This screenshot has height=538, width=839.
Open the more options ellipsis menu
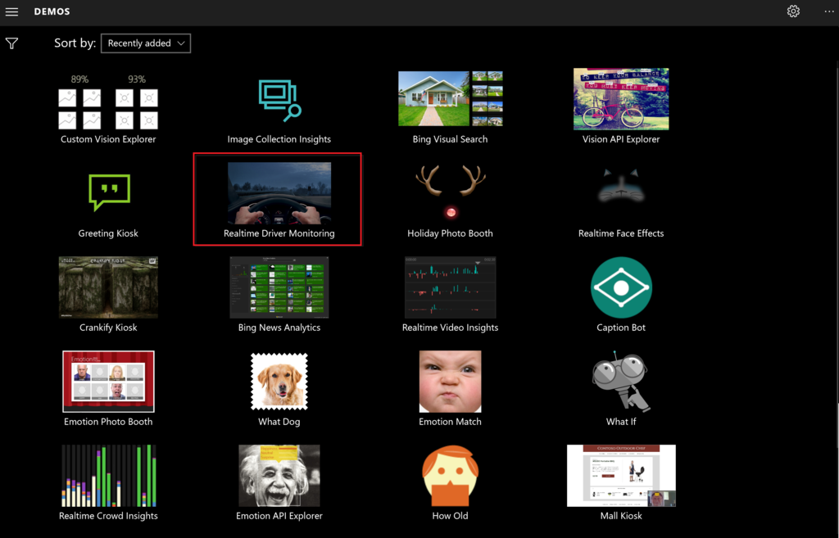coord(829,11)
